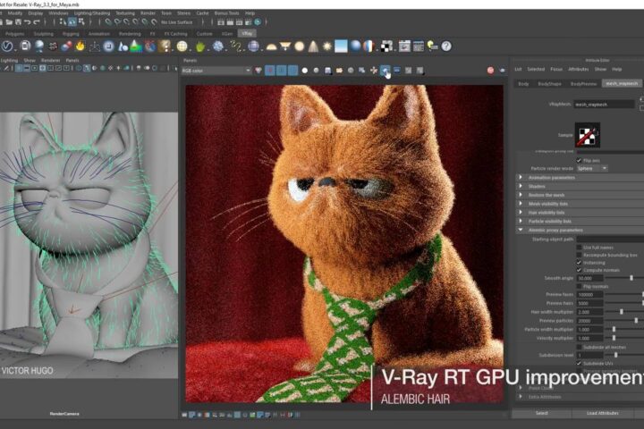Screen dimensions: 644x429
Task: Click the V-Ray logo shelf icon
Action: pyautogui.click(x=7, y=46)
